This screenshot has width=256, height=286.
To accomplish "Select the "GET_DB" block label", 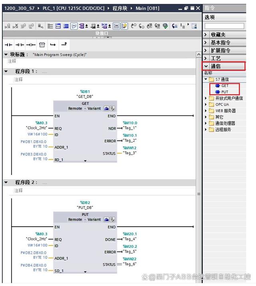I will (85, 97).
